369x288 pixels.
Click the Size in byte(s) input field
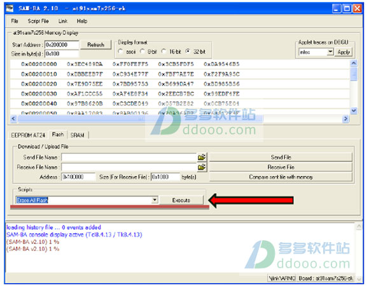coord(62,54)
